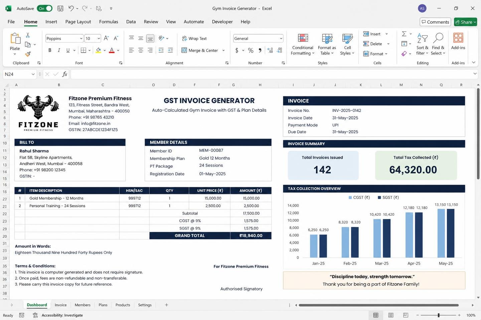Viewport: 481px width, 320px height.
Task: Toggle Bold formatting
Action: 50,50
